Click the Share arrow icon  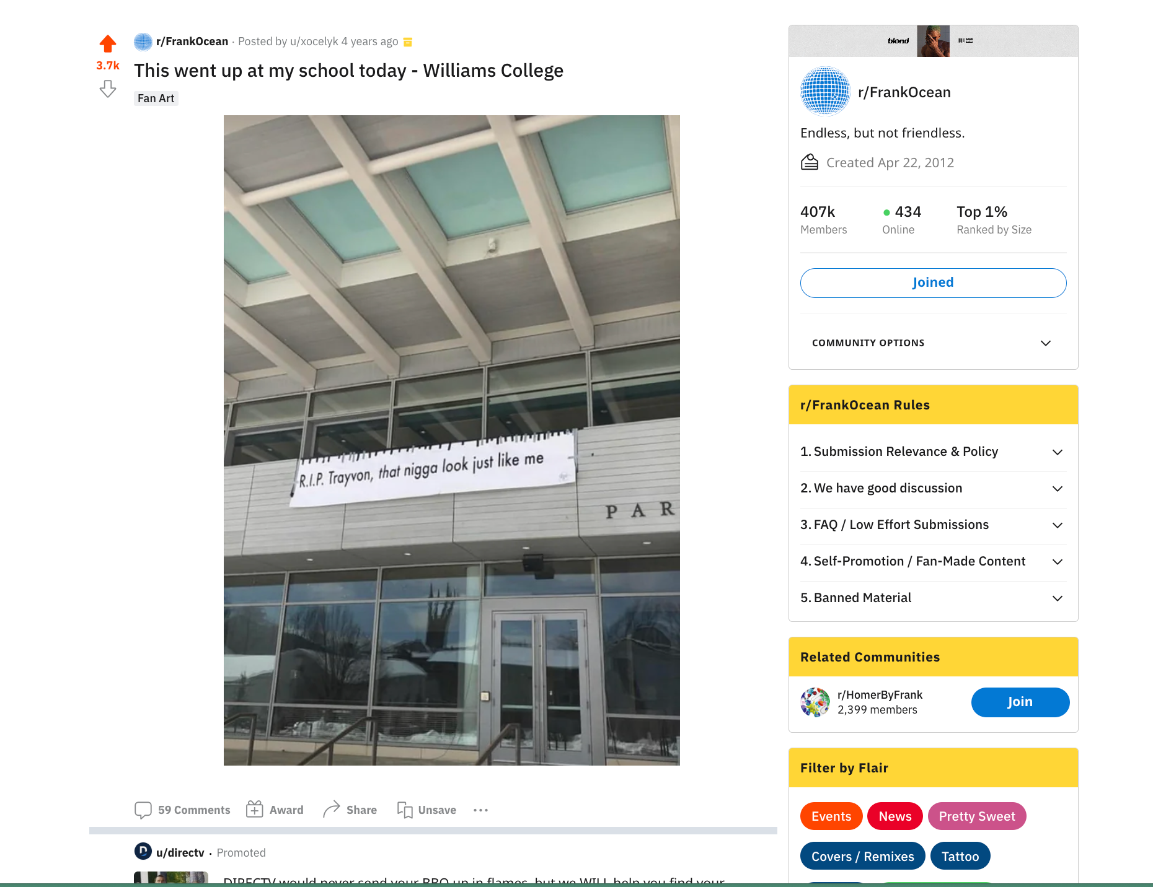332,809
